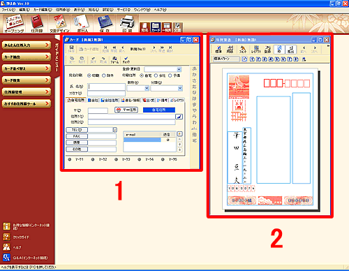The width and height of the screenshot is (349, 271).
Task: Select 会社 company address radio button
Action: 156,75
